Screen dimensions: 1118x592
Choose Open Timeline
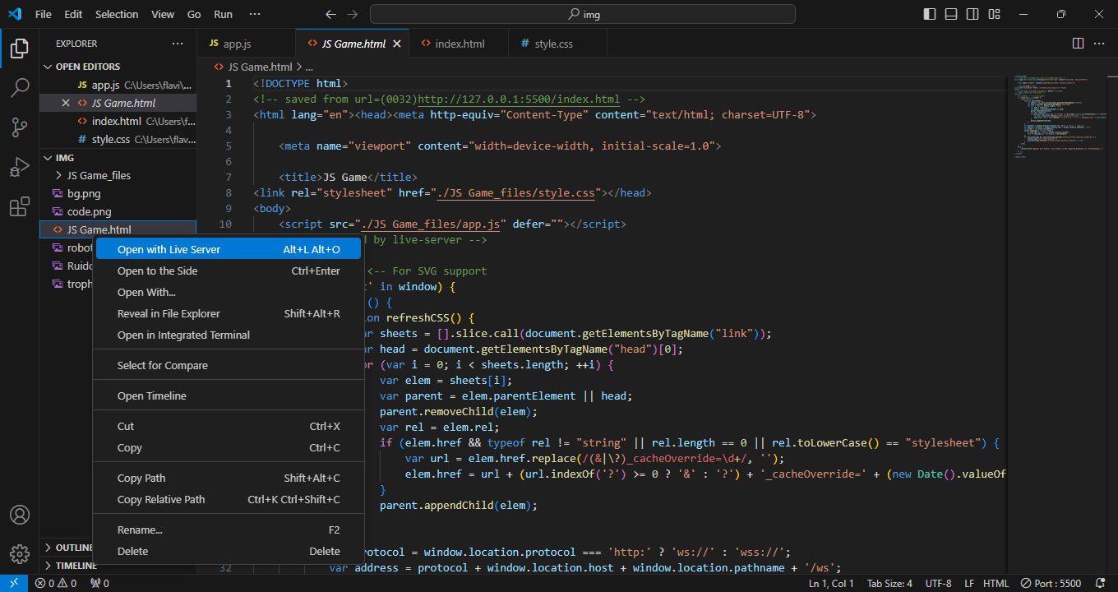pyautogui.click(x=228, y=395)
